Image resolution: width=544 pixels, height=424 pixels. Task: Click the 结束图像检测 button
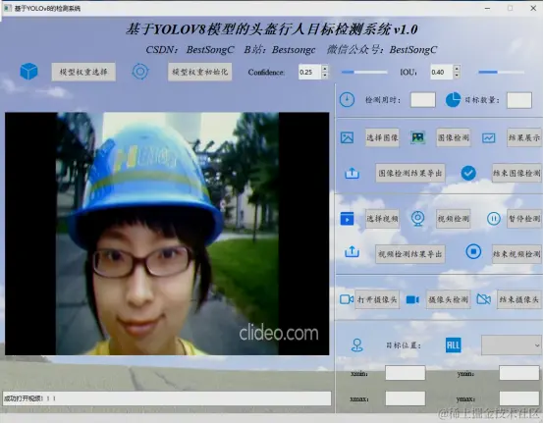517,173
